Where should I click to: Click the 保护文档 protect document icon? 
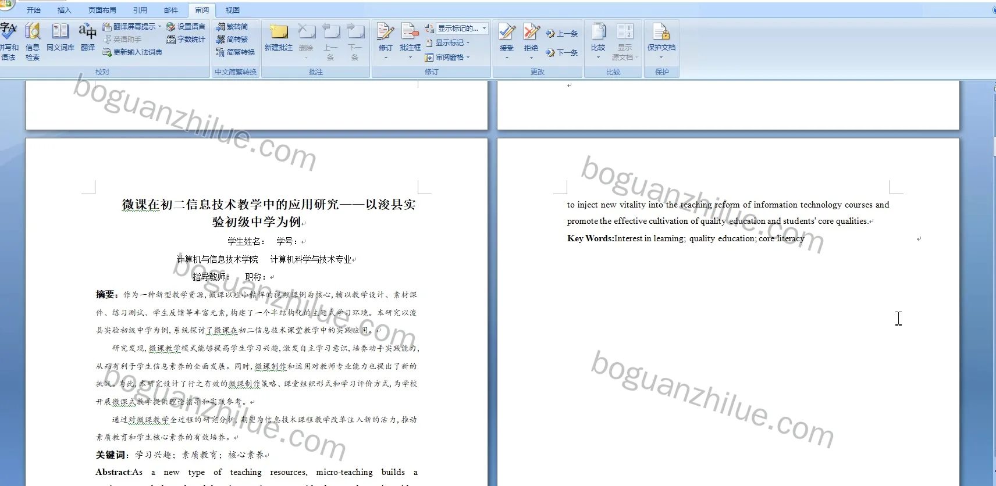[x=661, y=31]
